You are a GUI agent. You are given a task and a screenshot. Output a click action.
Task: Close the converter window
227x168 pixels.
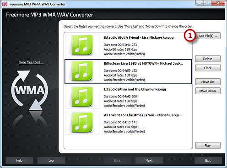(x=218, y=3)
